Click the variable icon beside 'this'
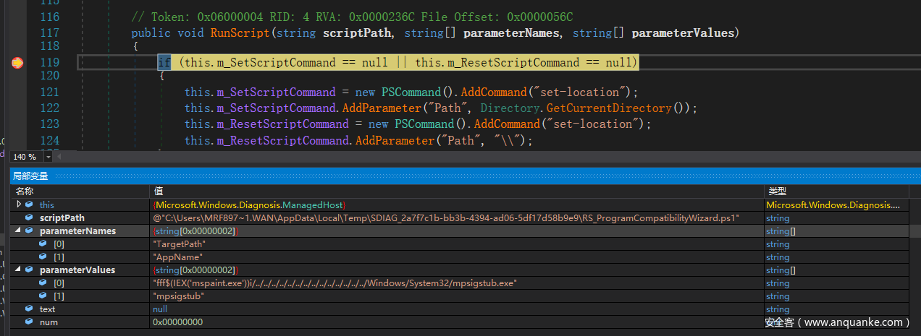 tap(29, 205)
